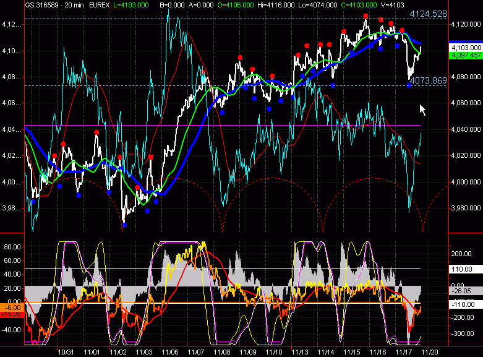Select the O=4106.000 open value
Image resolution: width=483 pixels, height=357 pixels.
point(236,5)
